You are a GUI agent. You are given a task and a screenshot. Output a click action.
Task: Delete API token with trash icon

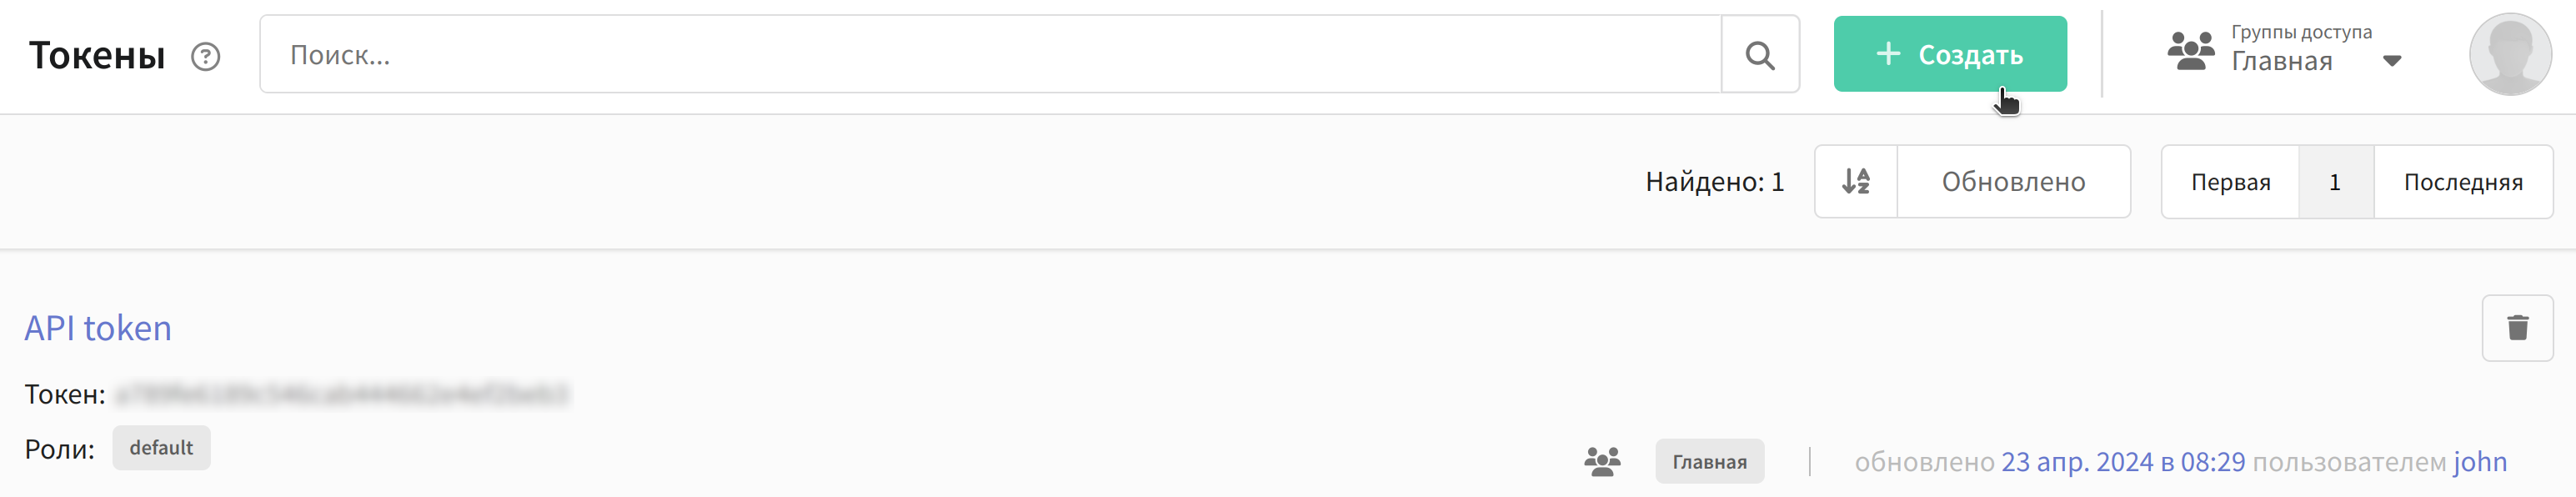[x=2517, y=327]
